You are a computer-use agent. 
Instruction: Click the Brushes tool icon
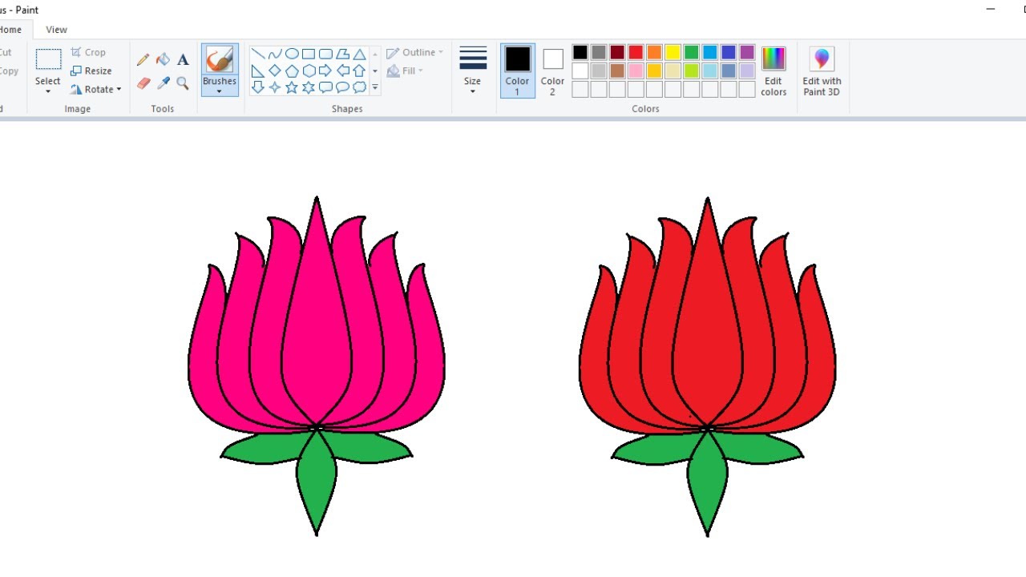(220, 60)
